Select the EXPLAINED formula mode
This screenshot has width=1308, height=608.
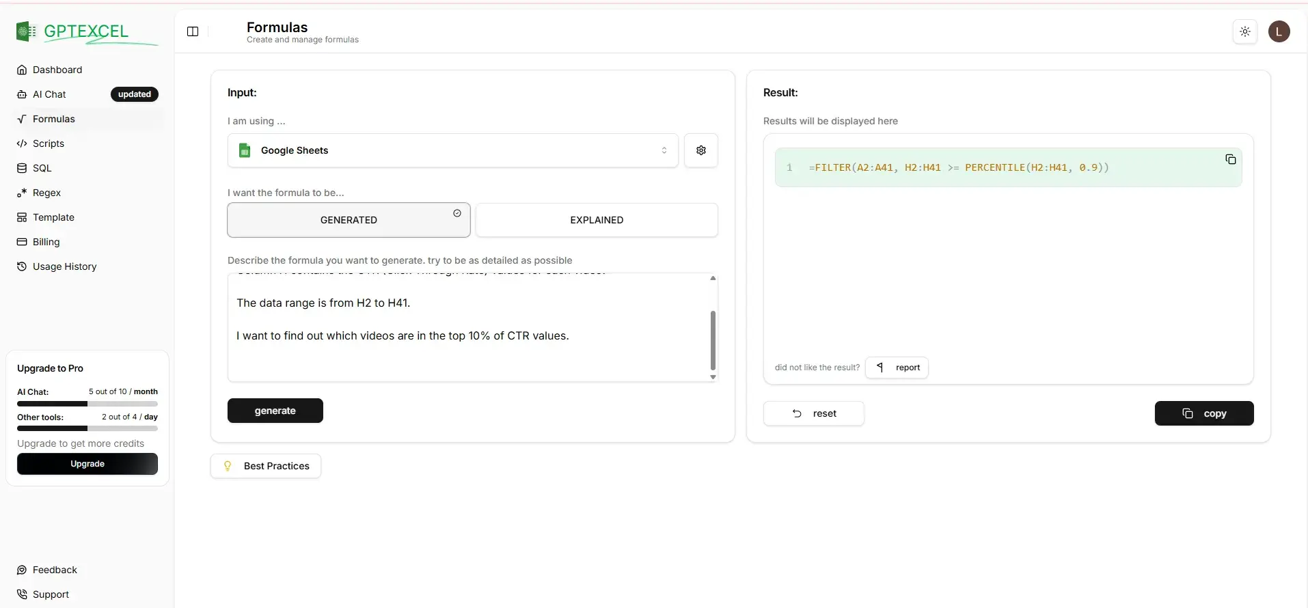[596, 220]
